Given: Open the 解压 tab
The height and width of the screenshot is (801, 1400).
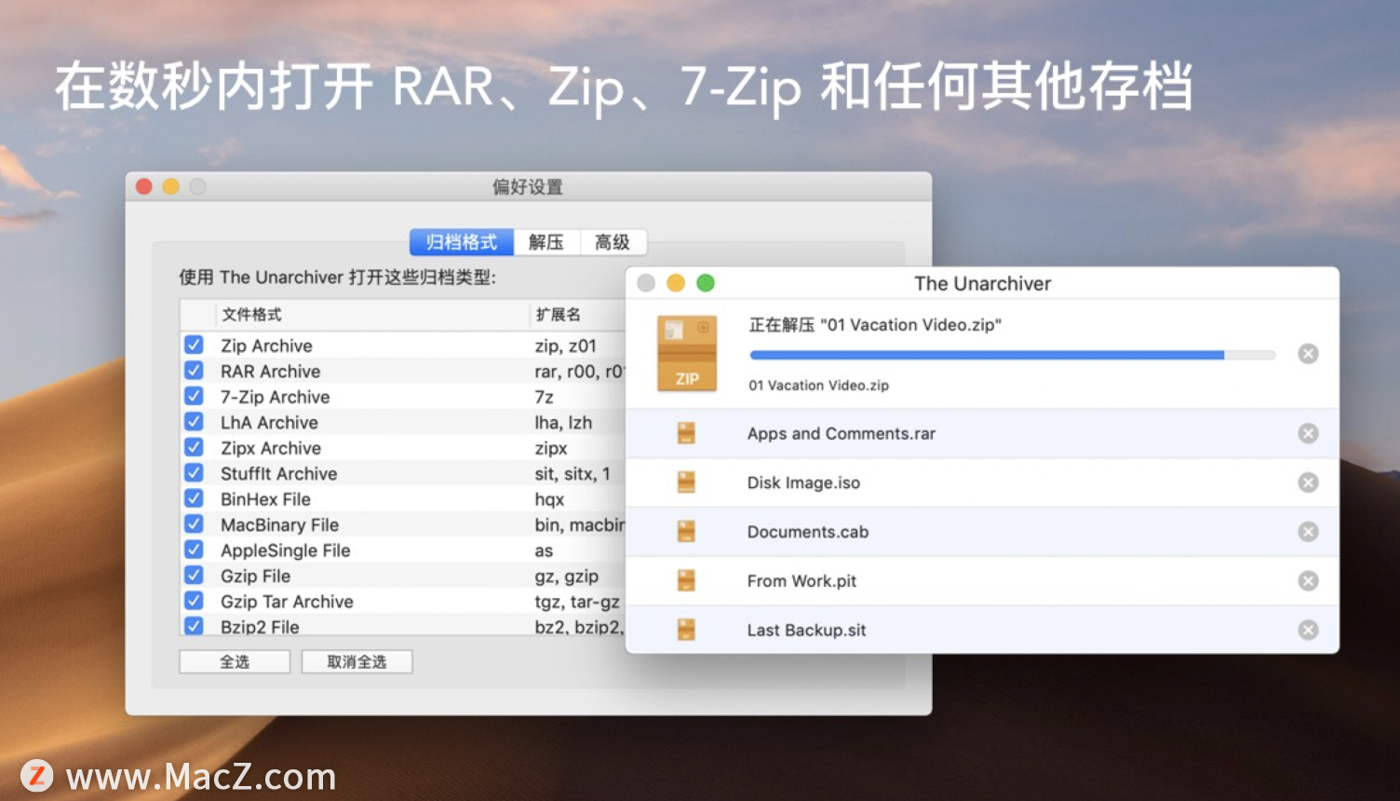Looking at the screenshot, I should pyautogui.click(x=546, y=242).
